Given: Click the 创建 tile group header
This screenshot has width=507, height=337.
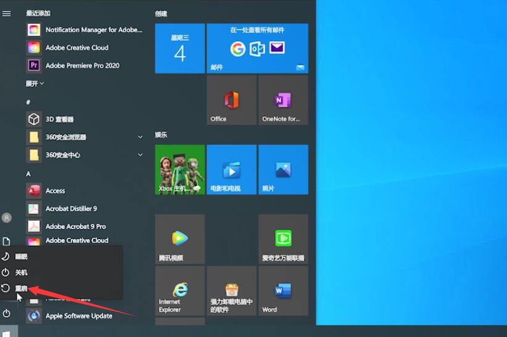Looking at the screenshot, I should click(161, 14).
